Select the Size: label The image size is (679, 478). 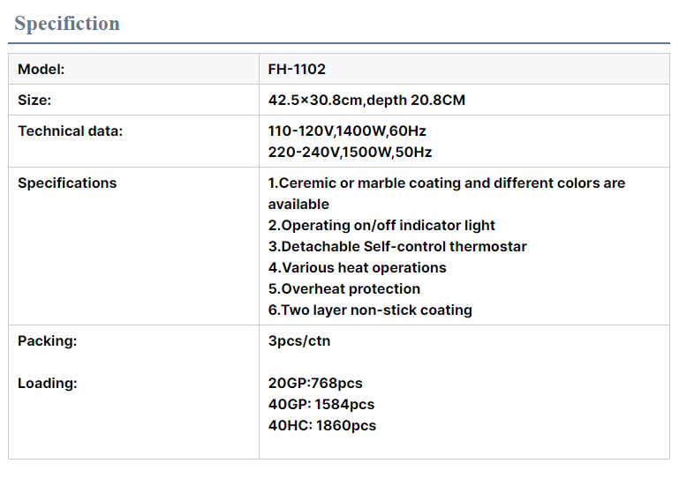point(34,101)
